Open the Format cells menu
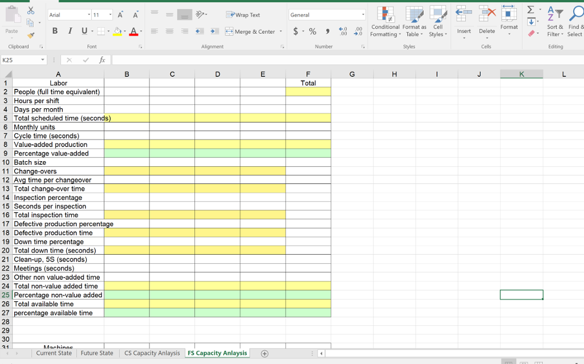Screen dimensions: 584x364 pyautogui.click(x=509, y=20)
